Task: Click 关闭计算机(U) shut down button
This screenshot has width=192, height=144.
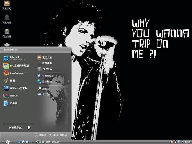Action: (x=58, y=135)
